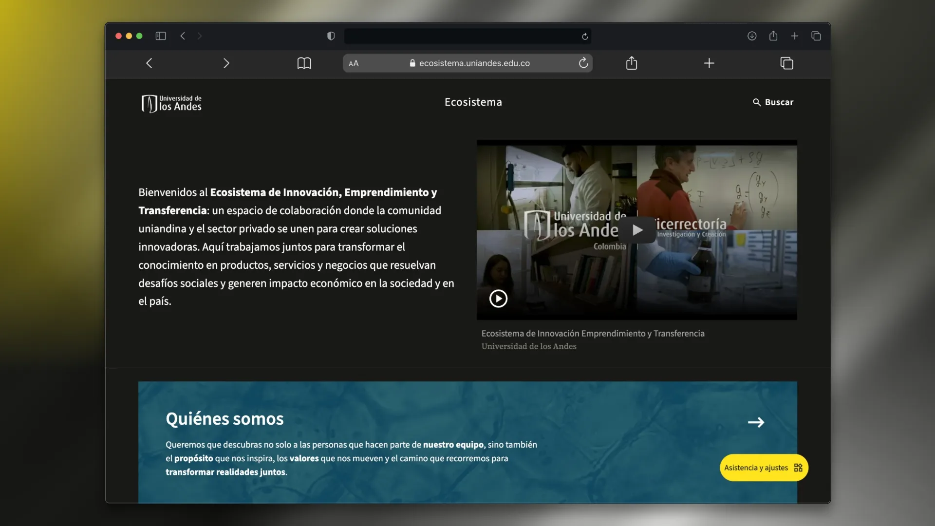This screenshot has width=935, height=526.
Task: Open the Ecosistema site title
Action: pos(473,102)
